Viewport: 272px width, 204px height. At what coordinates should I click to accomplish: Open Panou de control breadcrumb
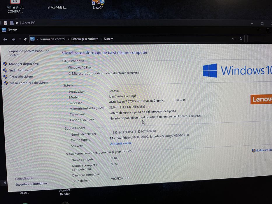click(53, 39)
